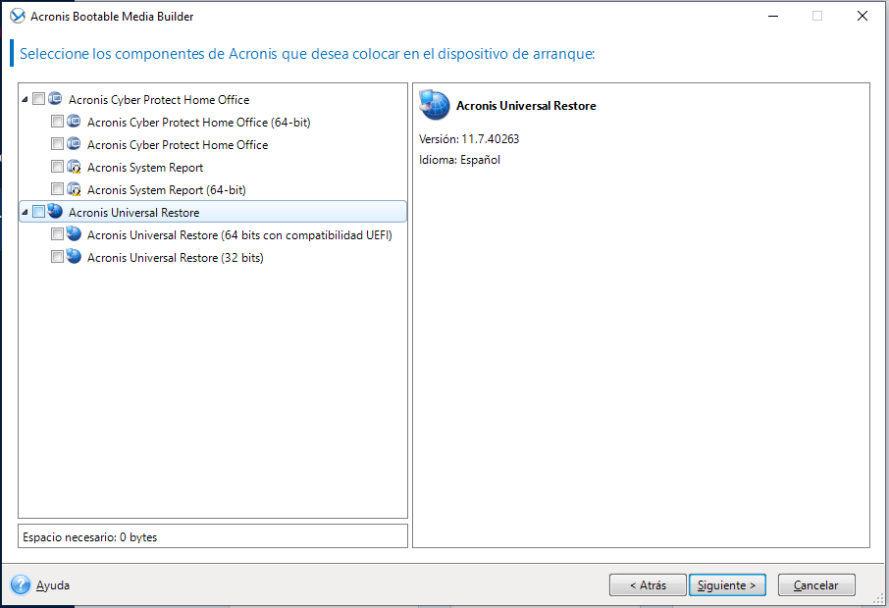Select the highlighted 'Acronis Universal Restore' parent row text
Screen dimensions: 889x608
[x=133, y=213]
